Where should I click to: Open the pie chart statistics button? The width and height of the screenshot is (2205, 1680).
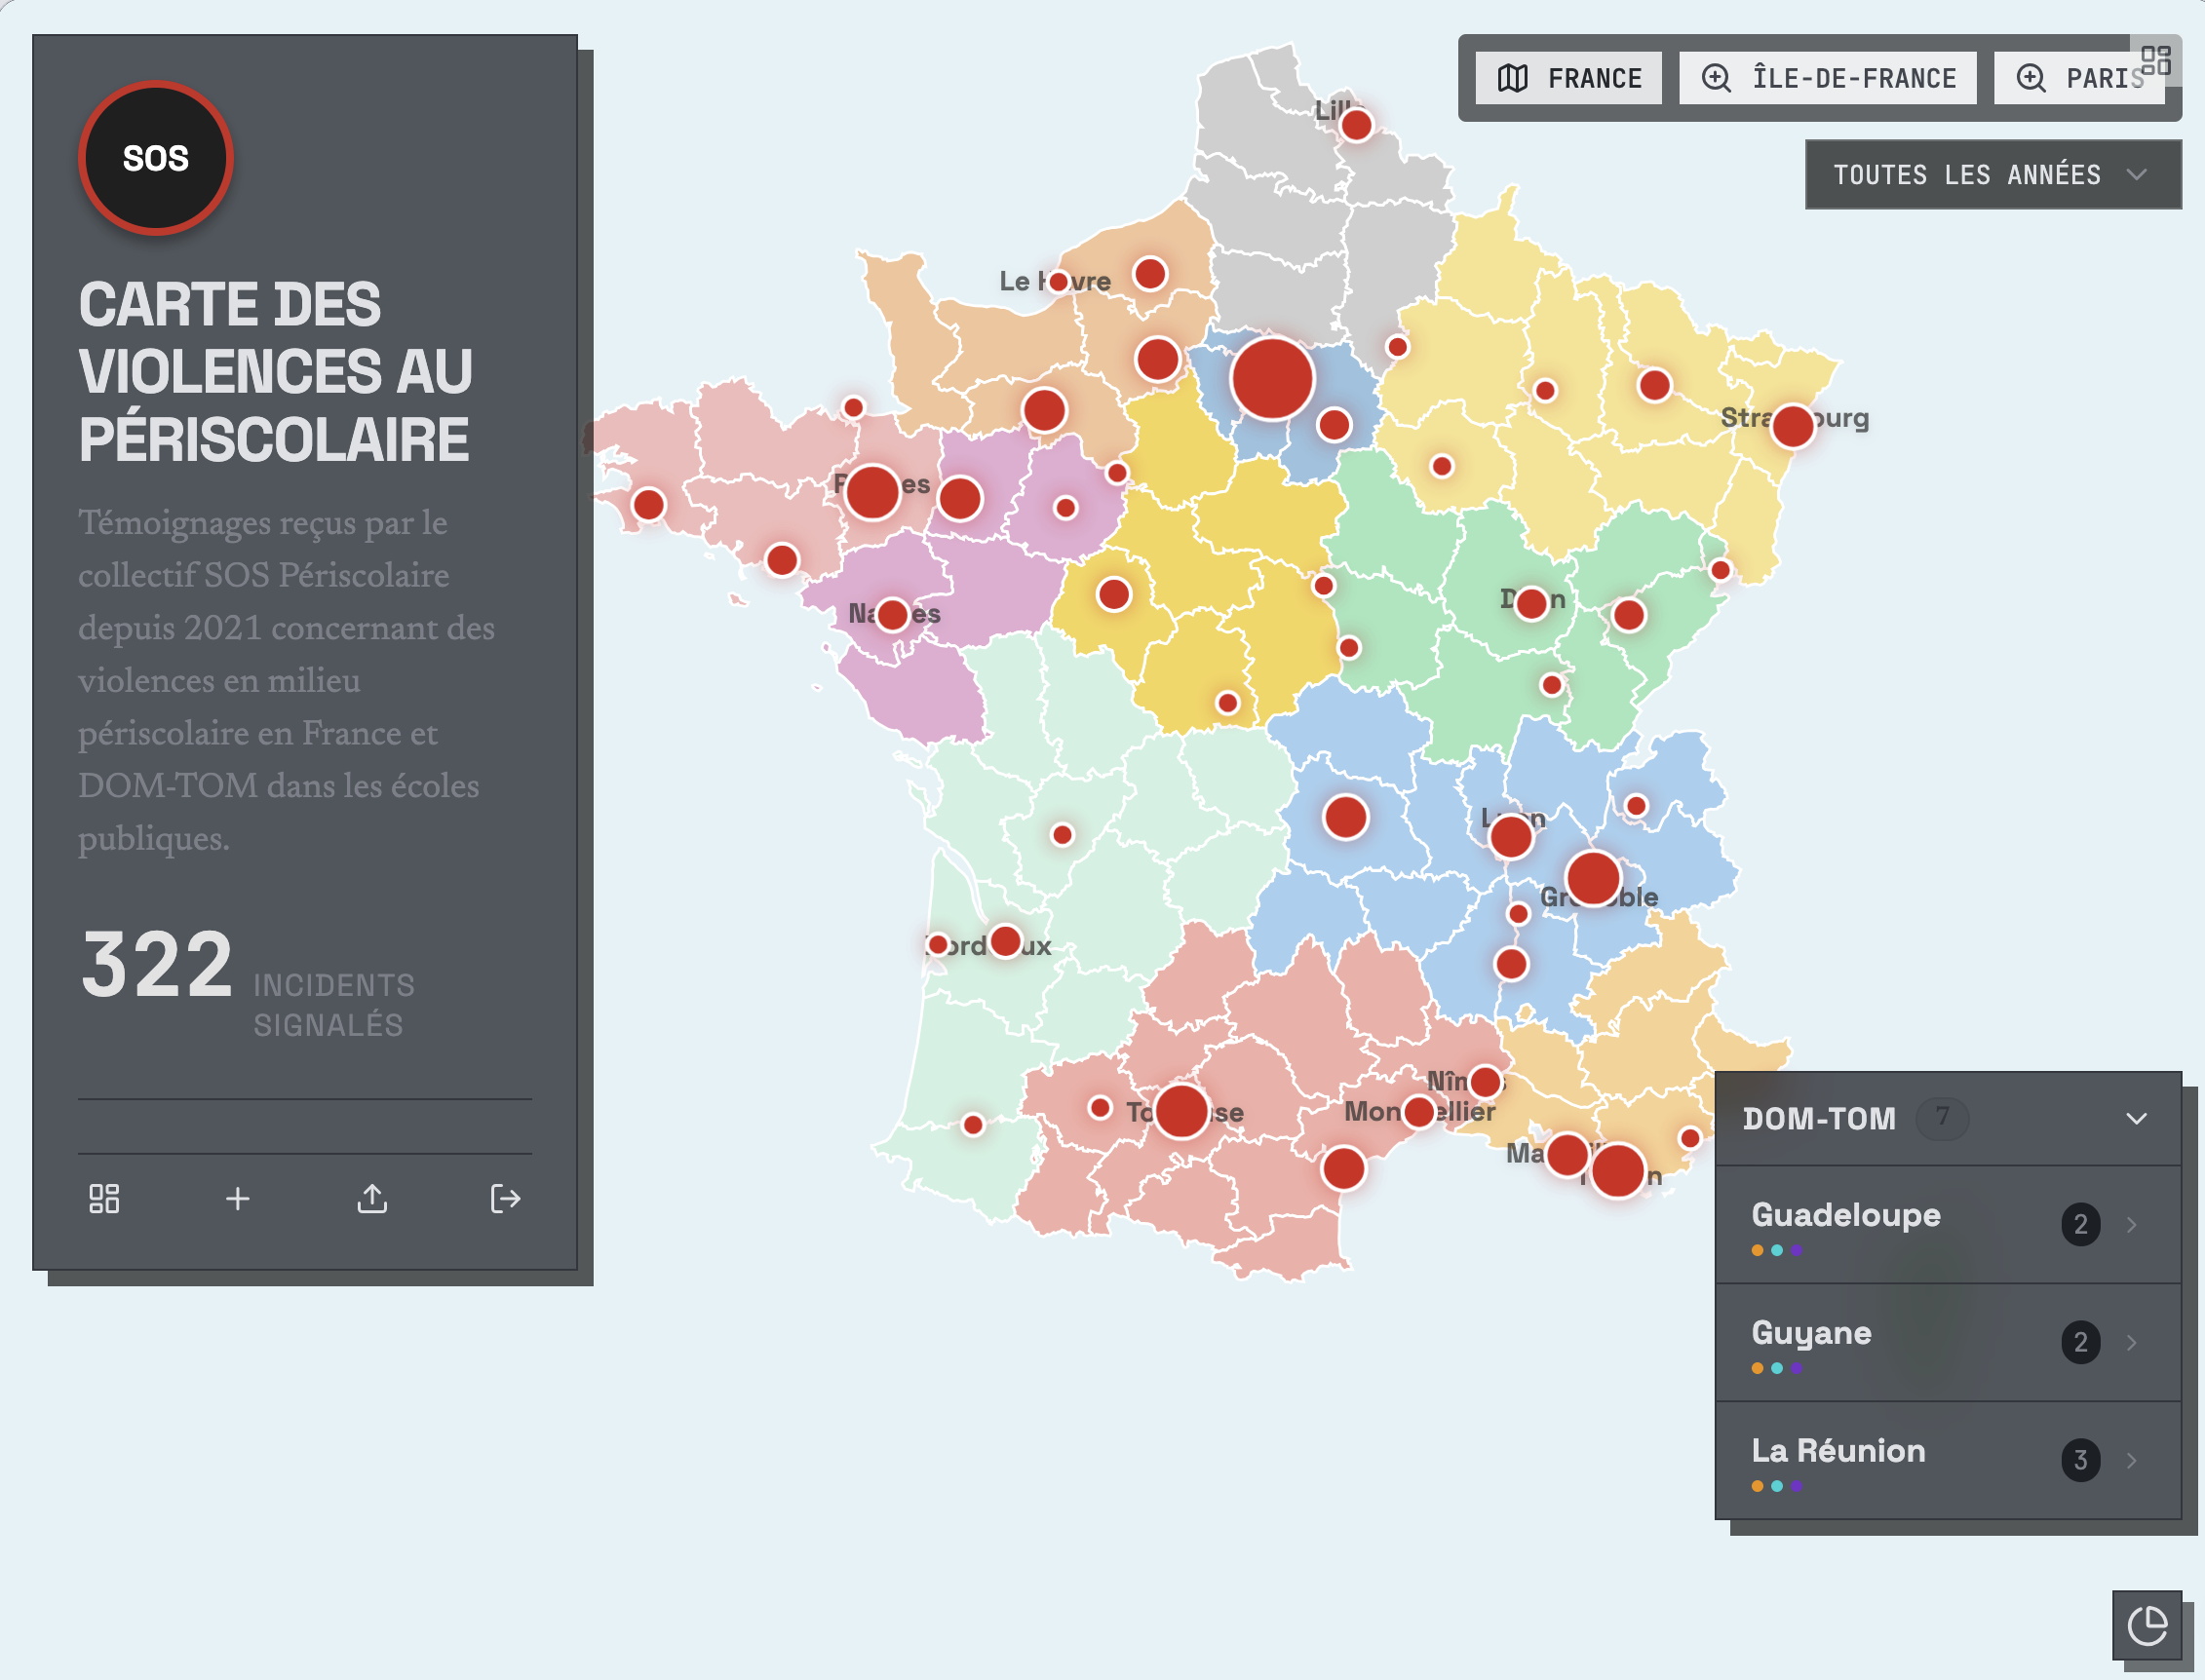(2147, 1625)
